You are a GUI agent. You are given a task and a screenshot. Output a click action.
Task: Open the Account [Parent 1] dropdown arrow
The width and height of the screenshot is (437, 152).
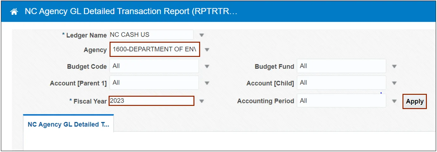pos(207,83)
